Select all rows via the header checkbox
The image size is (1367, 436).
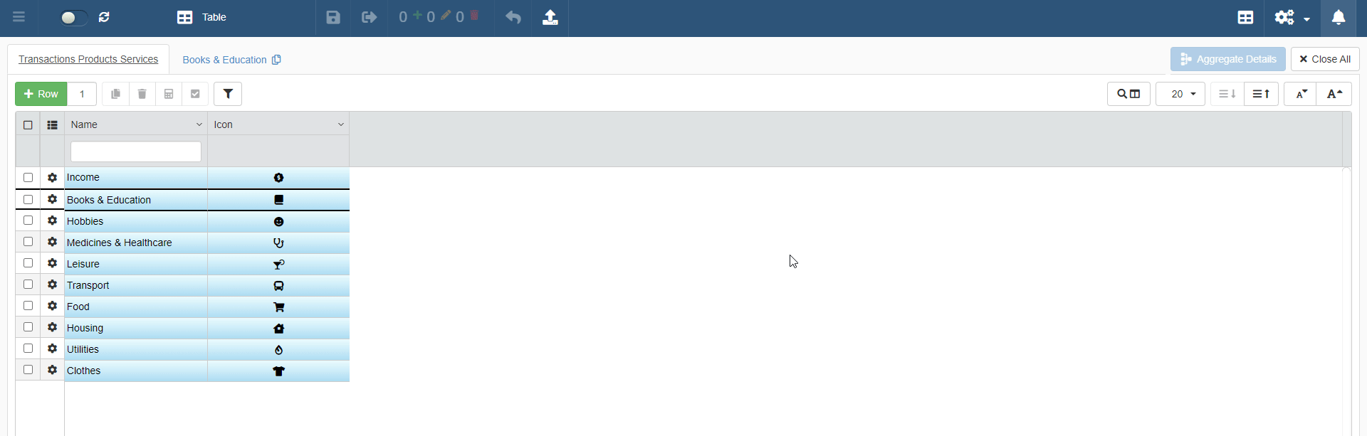point(28,125)
